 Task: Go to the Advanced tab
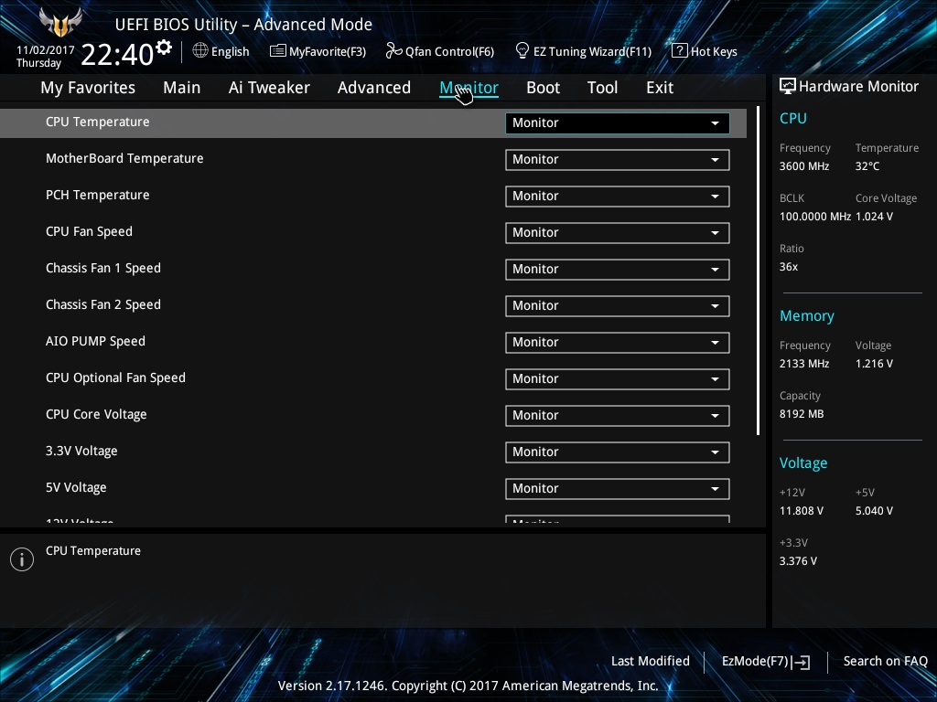(x=374, y=87)
